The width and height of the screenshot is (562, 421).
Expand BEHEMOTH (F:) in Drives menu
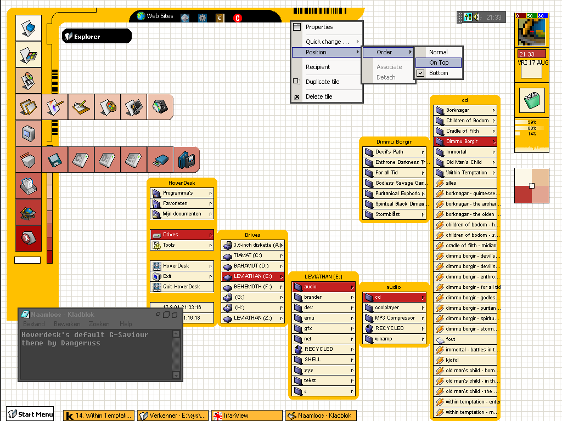(252, 287)
